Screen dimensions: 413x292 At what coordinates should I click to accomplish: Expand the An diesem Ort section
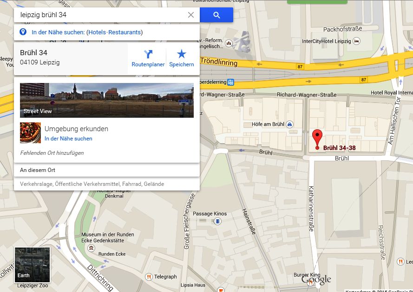[x=107, y=170]
